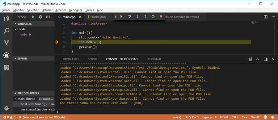Screen dimensions: 278x120
Task: Open editor more actions ellipsis
Action: point(273,17)
